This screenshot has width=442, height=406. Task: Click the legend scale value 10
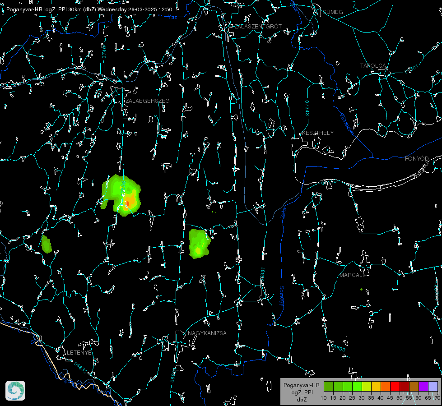point(324,398)
